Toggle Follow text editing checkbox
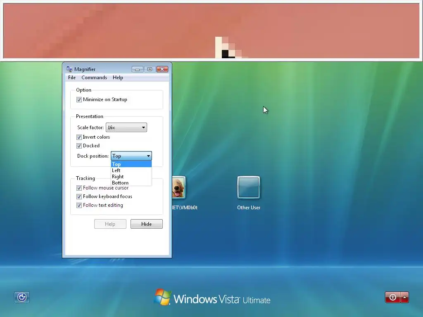 tap(79, 205)
